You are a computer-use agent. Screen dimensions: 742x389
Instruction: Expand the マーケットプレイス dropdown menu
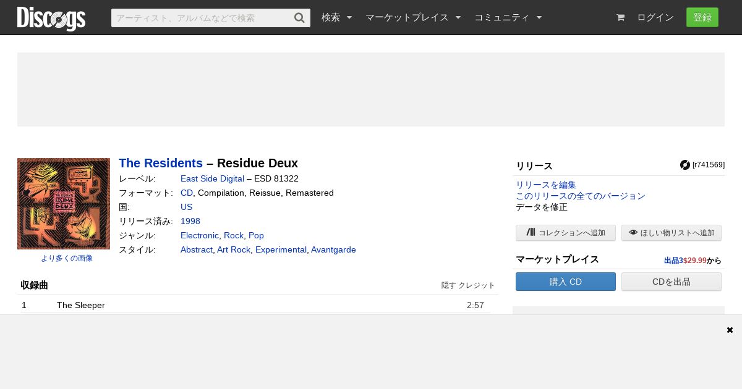[413, 18]
